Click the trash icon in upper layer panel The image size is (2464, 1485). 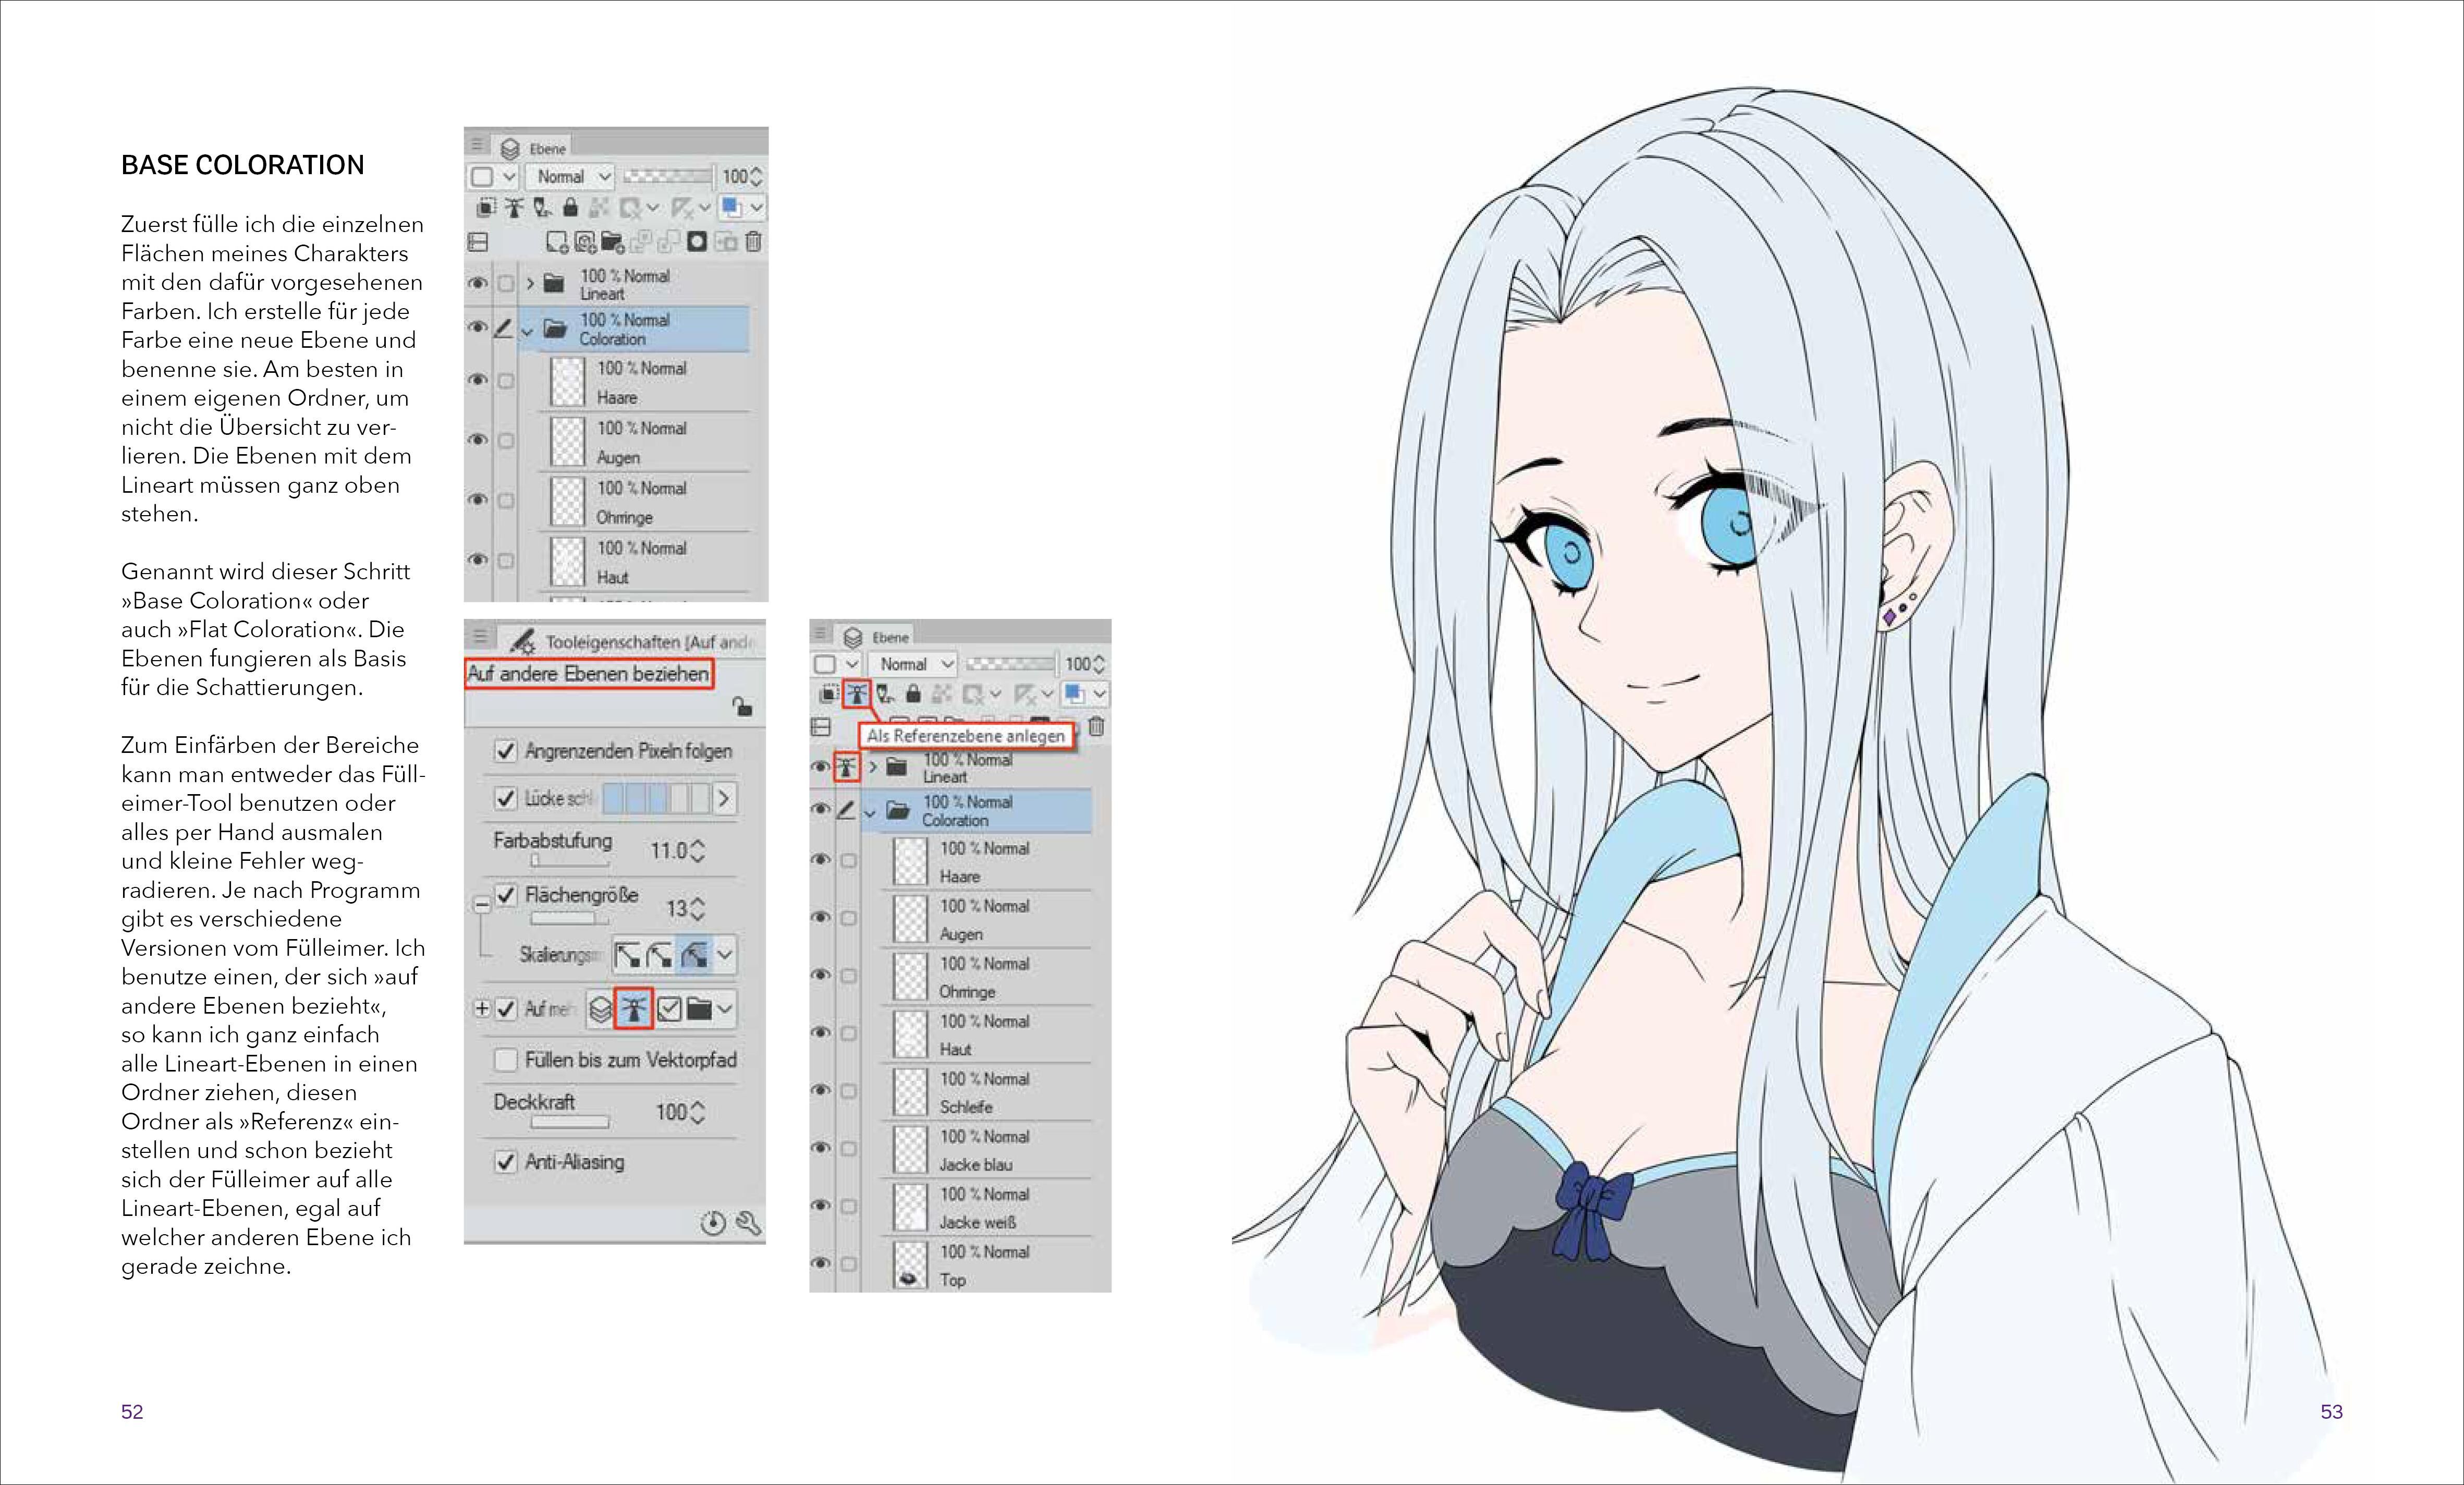click(754, 241)
